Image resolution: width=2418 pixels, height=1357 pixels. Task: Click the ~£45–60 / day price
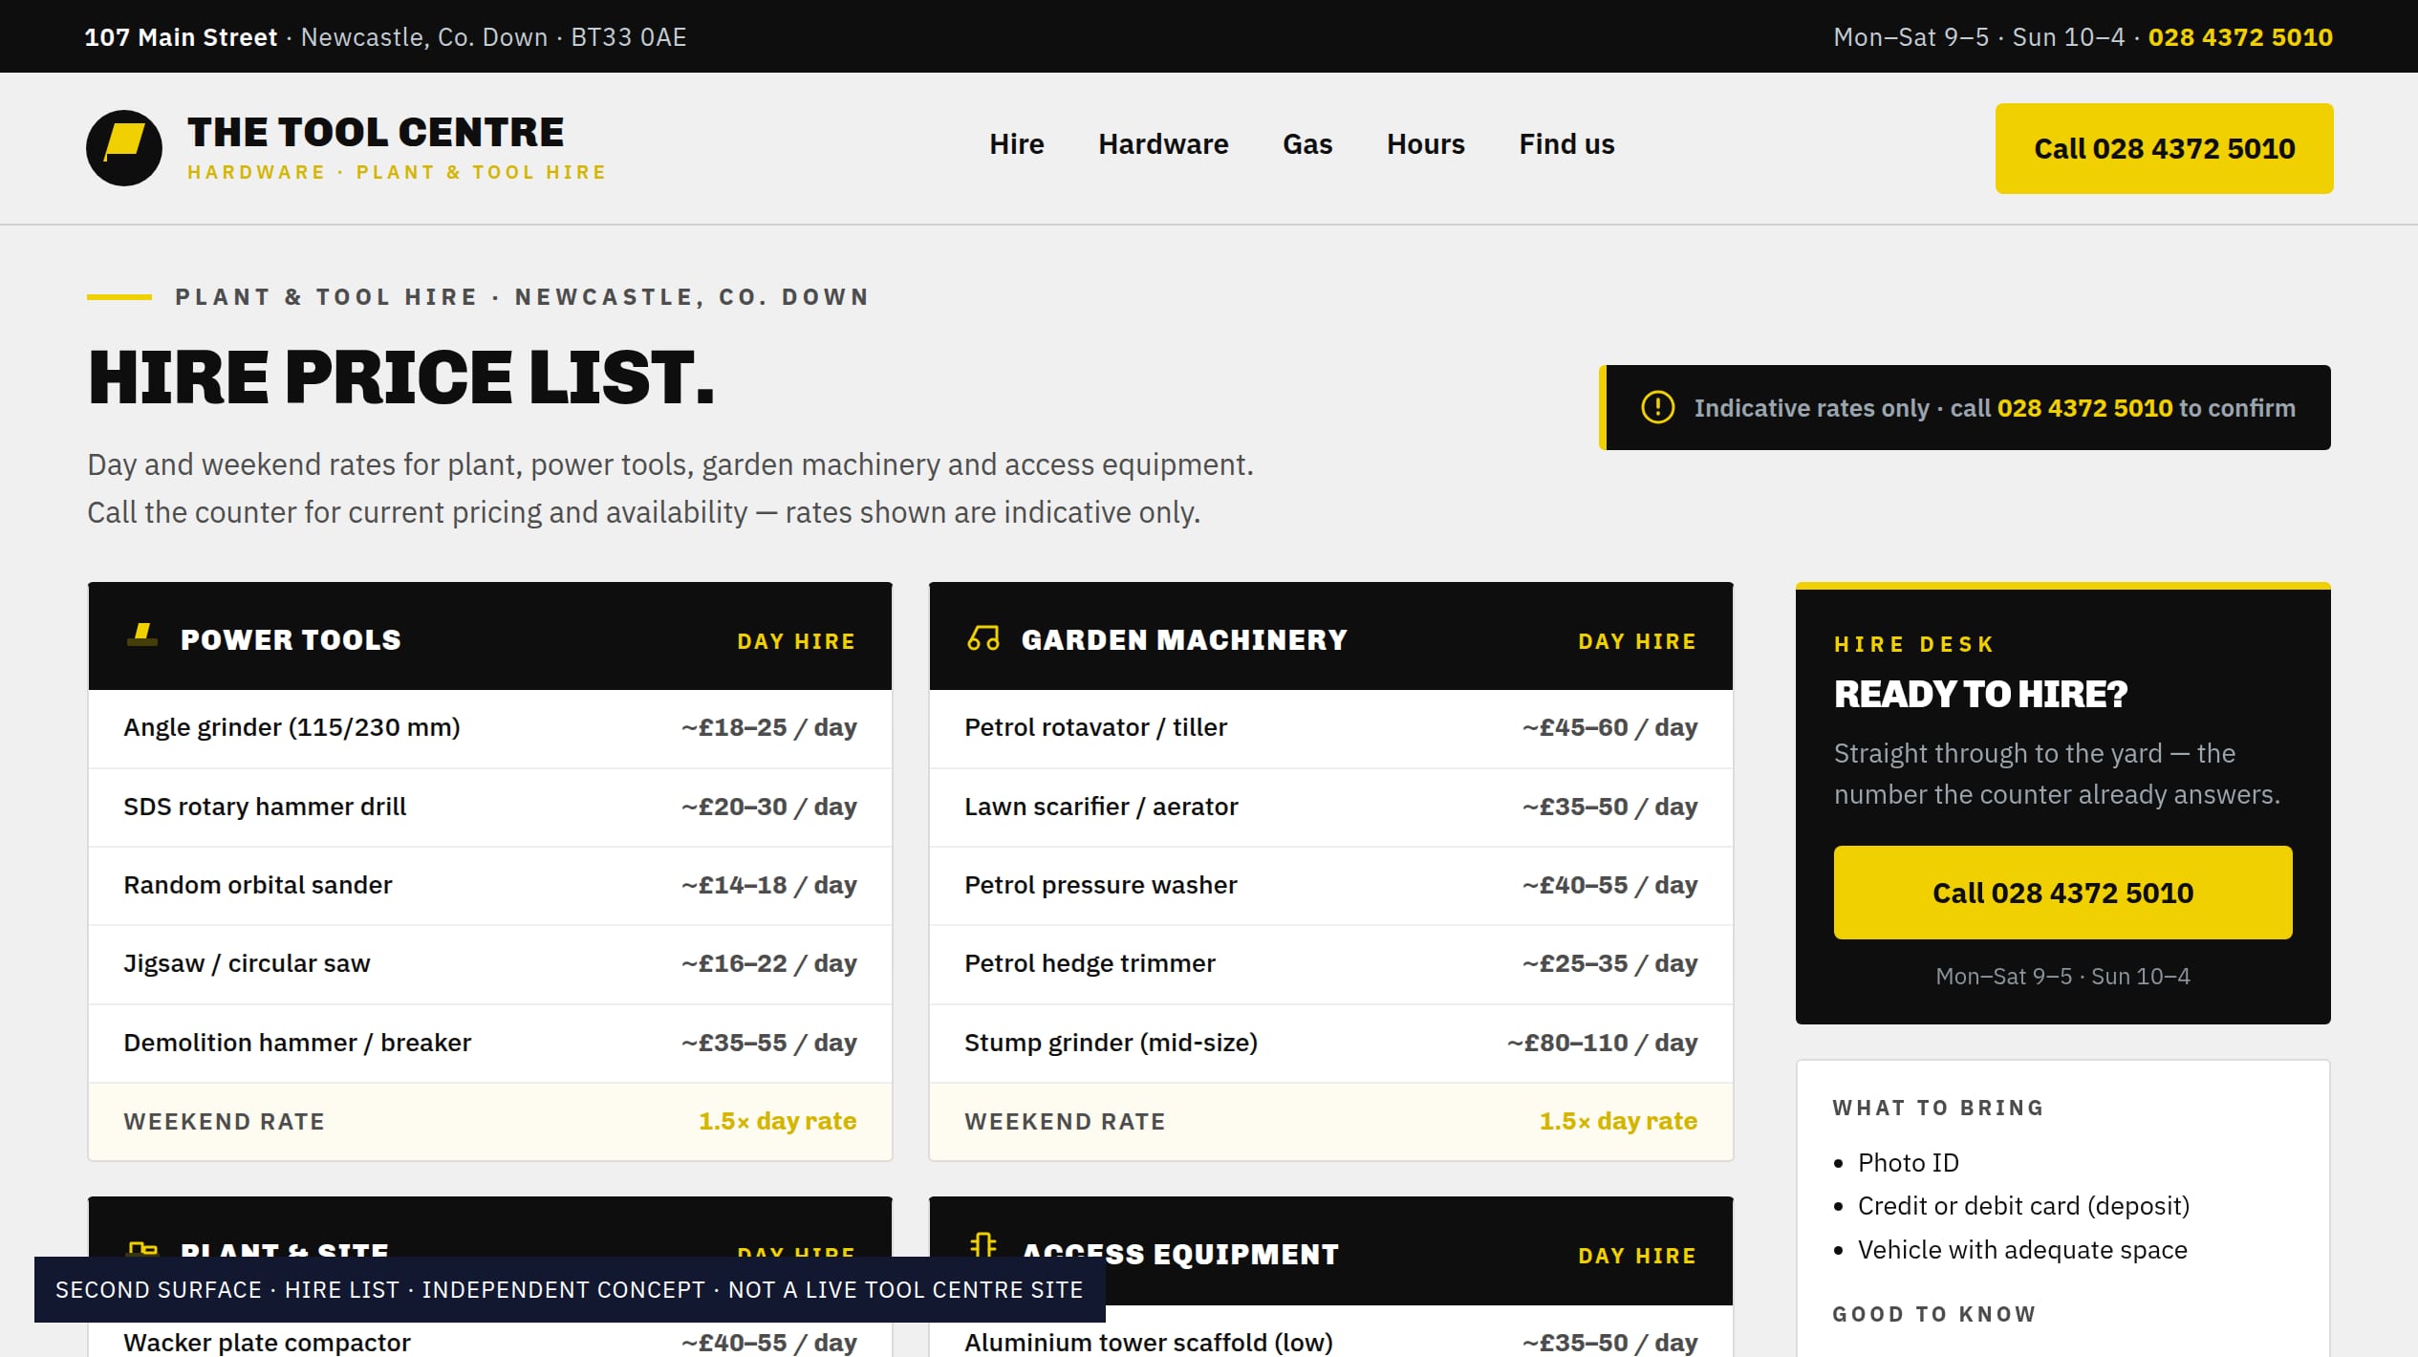coord(1609,728)
